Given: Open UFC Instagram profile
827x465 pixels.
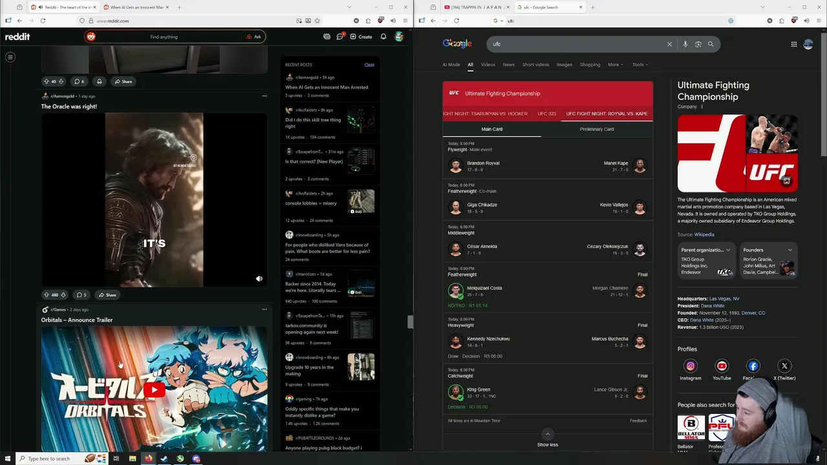Looking at the screenshot, I should pyautogui.click(x=690, y=366).
